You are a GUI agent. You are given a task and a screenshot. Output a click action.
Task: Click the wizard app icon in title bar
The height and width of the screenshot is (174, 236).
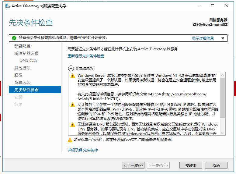[8, 6]
